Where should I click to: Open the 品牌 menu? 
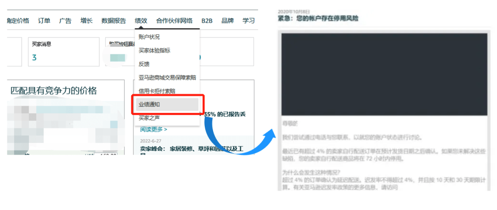[x=227, y=21]
